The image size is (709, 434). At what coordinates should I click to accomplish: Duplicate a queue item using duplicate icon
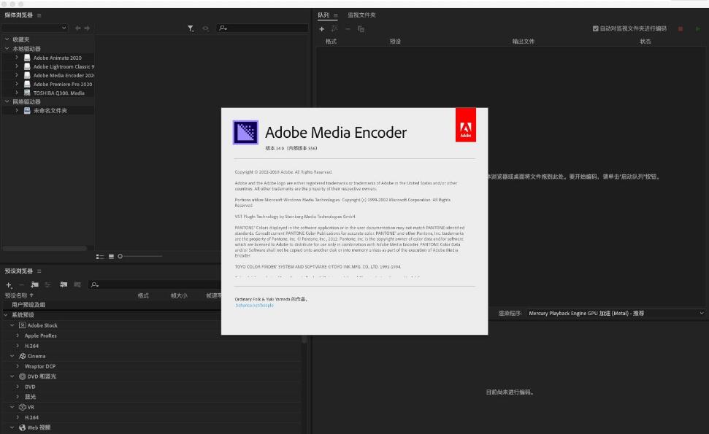tap(361, 28)
